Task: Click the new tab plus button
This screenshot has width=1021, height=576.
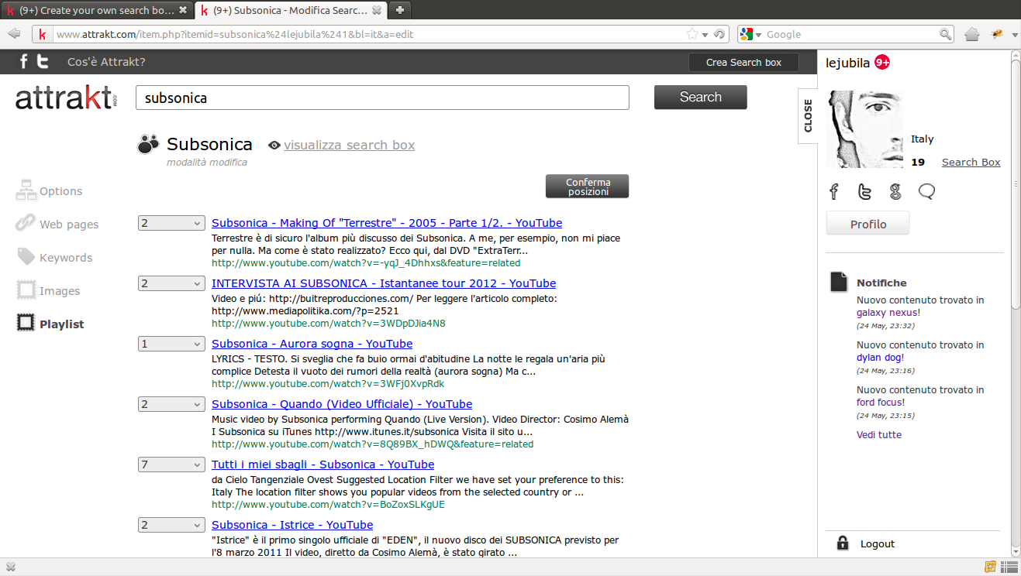Action: coord(399,10)
